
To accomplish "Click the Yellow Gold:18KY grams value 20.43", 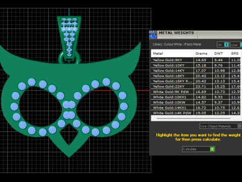I will [203, 76].
